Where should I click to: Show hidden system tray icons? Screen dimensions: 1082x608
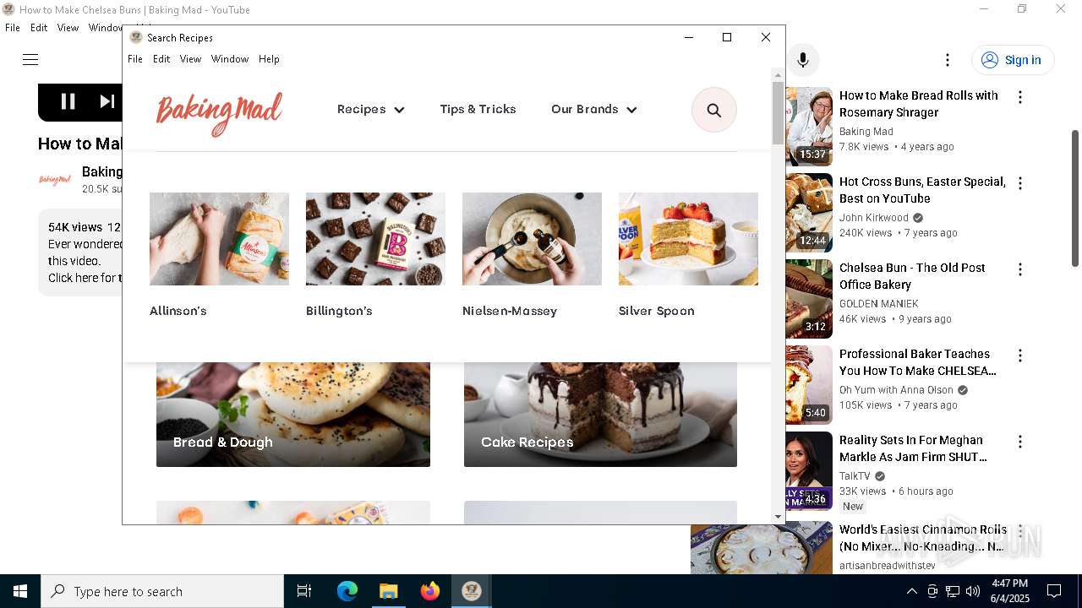pos(911,591)
